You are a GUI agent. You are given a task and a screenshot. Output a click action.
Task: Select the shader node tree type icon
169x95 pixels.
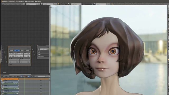(x=21, y=77)
